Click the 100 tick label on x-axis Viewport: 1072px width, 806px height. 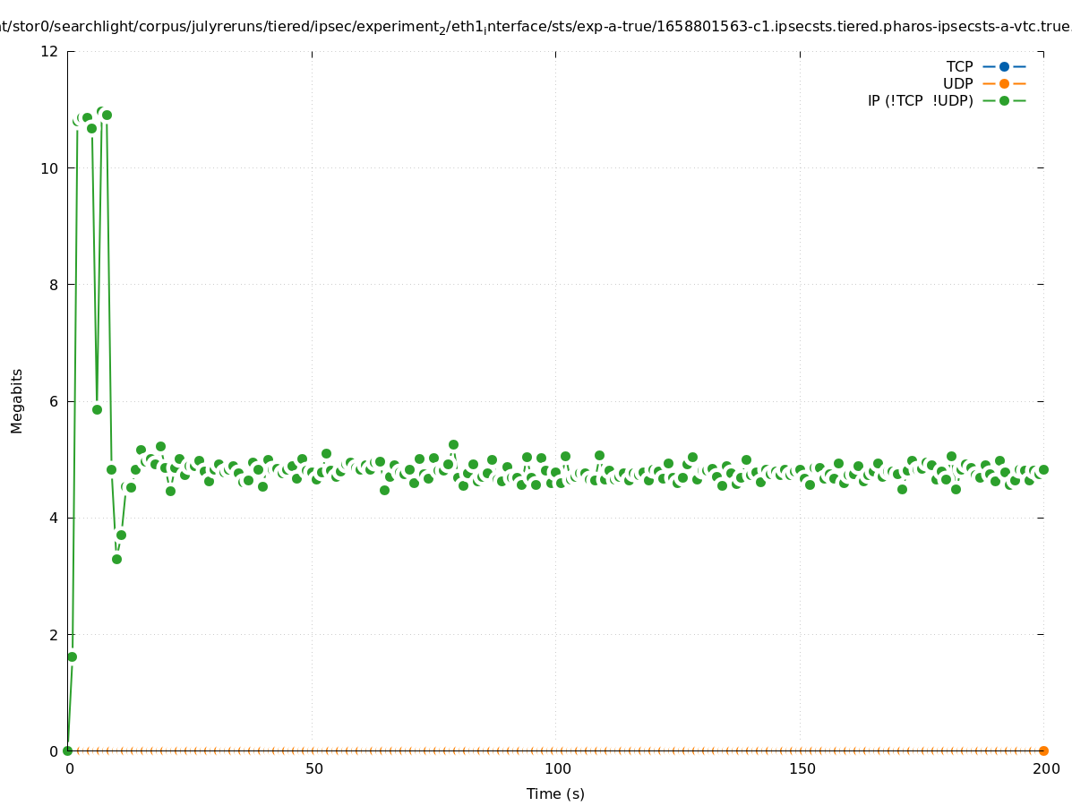tap(557, 768)
